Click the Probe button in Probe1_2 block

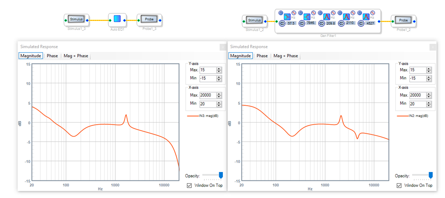(x=403, y=20)
